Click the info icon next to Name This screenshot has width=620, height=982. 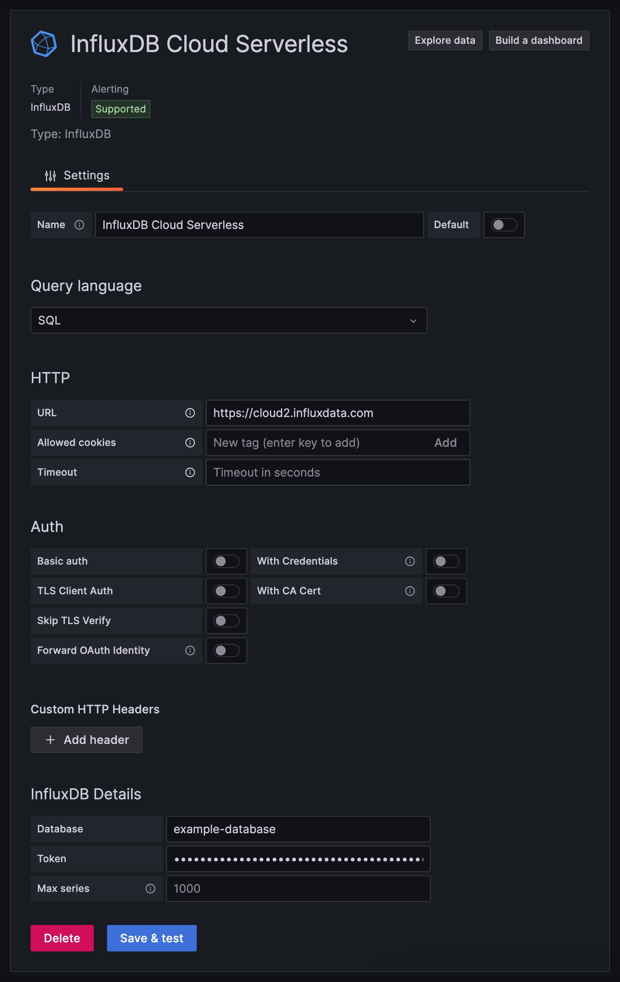click(79, 225)
